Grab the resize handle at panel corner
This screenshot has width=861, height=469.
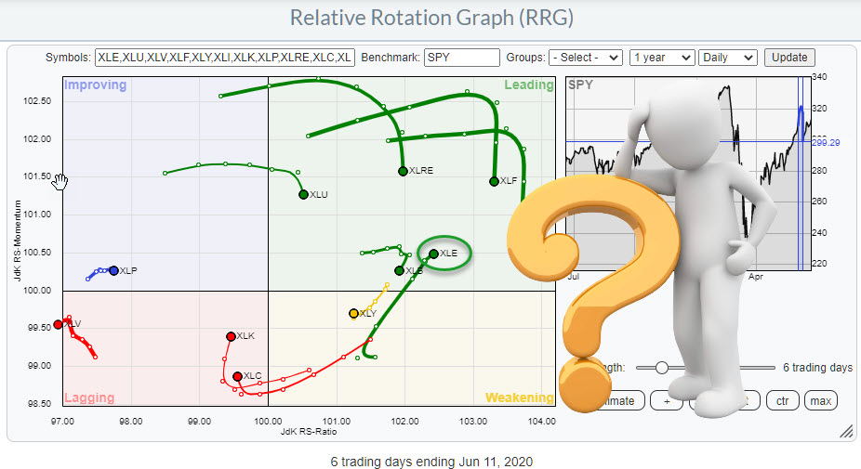coord(846,432)
